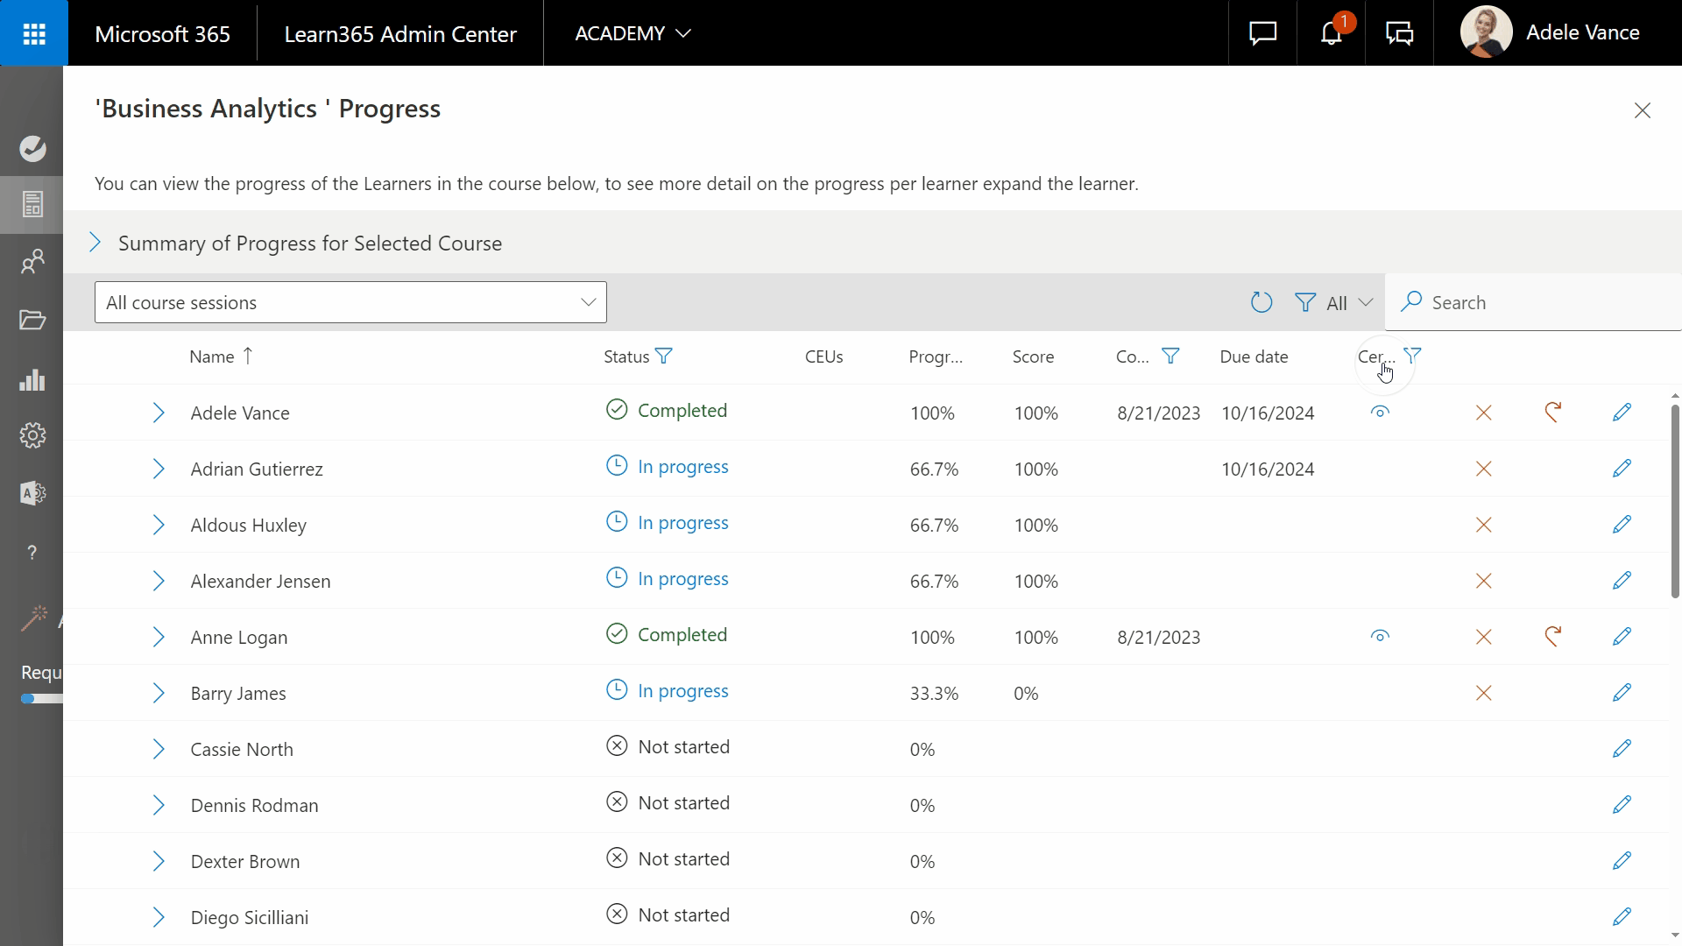Click the X icon for Alexander Jensen
The width and height of the screenshot is (1682, 946).
(1483, 581)
